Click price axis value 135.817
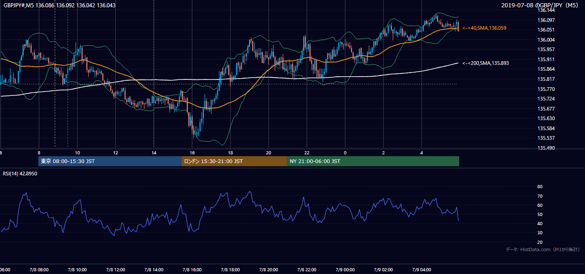 (x=546, y=79)
